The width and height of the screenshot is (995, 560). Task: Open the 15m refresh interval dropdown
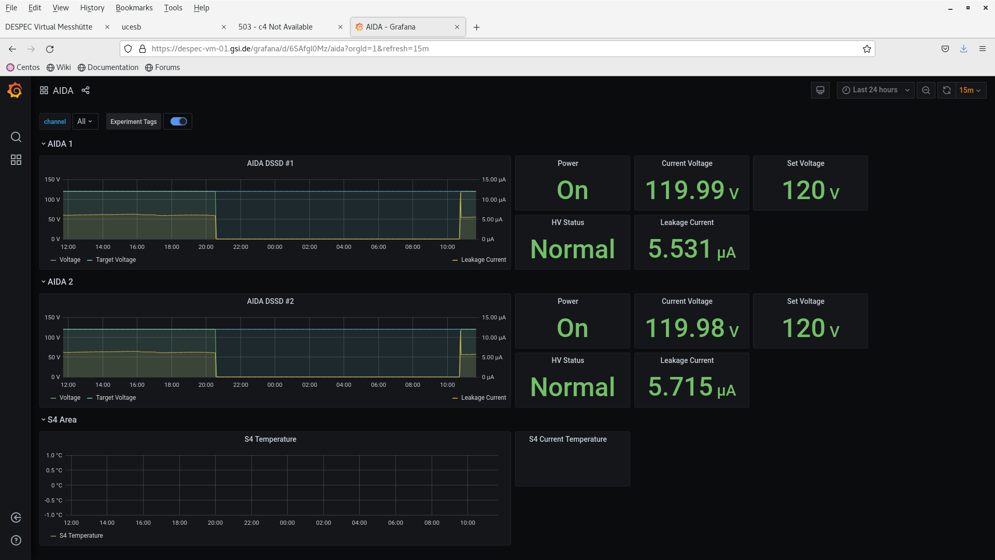click(x=970, y=90)
